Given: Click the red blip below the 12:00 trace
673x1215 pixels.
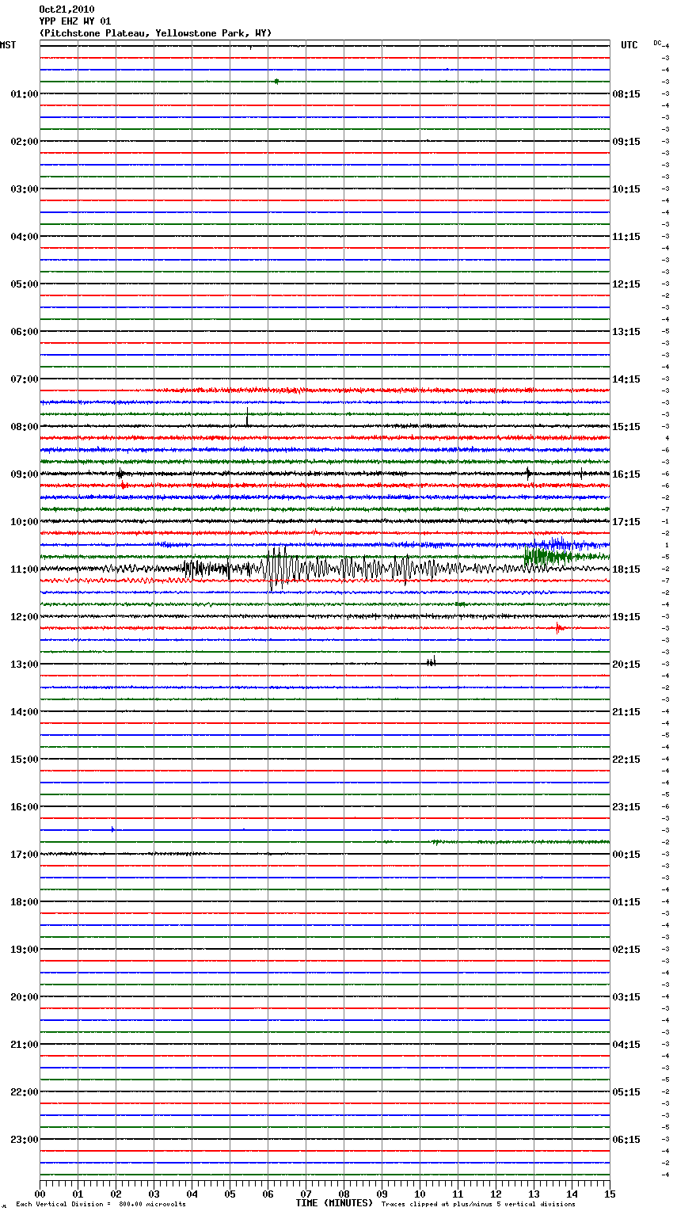Looking at the screenshot, I should (559, 628).
